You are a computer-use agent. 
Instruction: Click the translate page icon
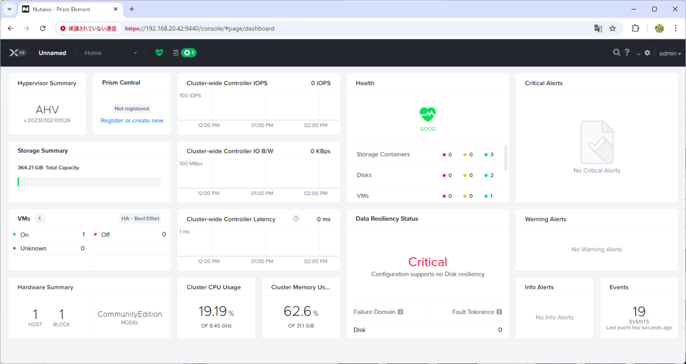[x=598, y=28]
